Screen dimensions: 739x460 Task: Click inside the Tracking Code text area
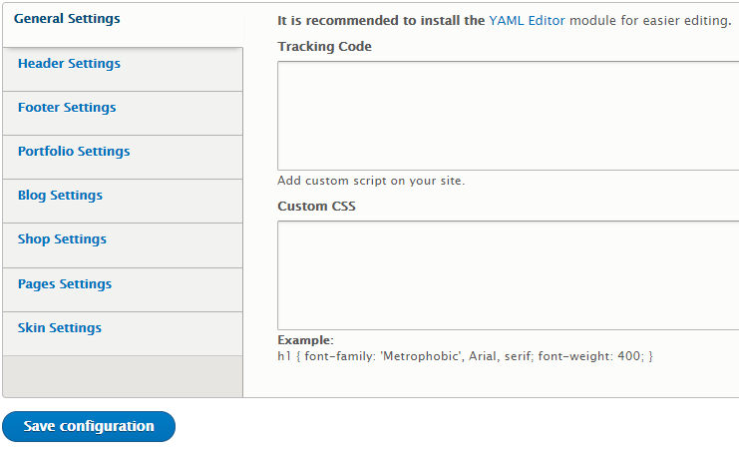click(508, 116)
